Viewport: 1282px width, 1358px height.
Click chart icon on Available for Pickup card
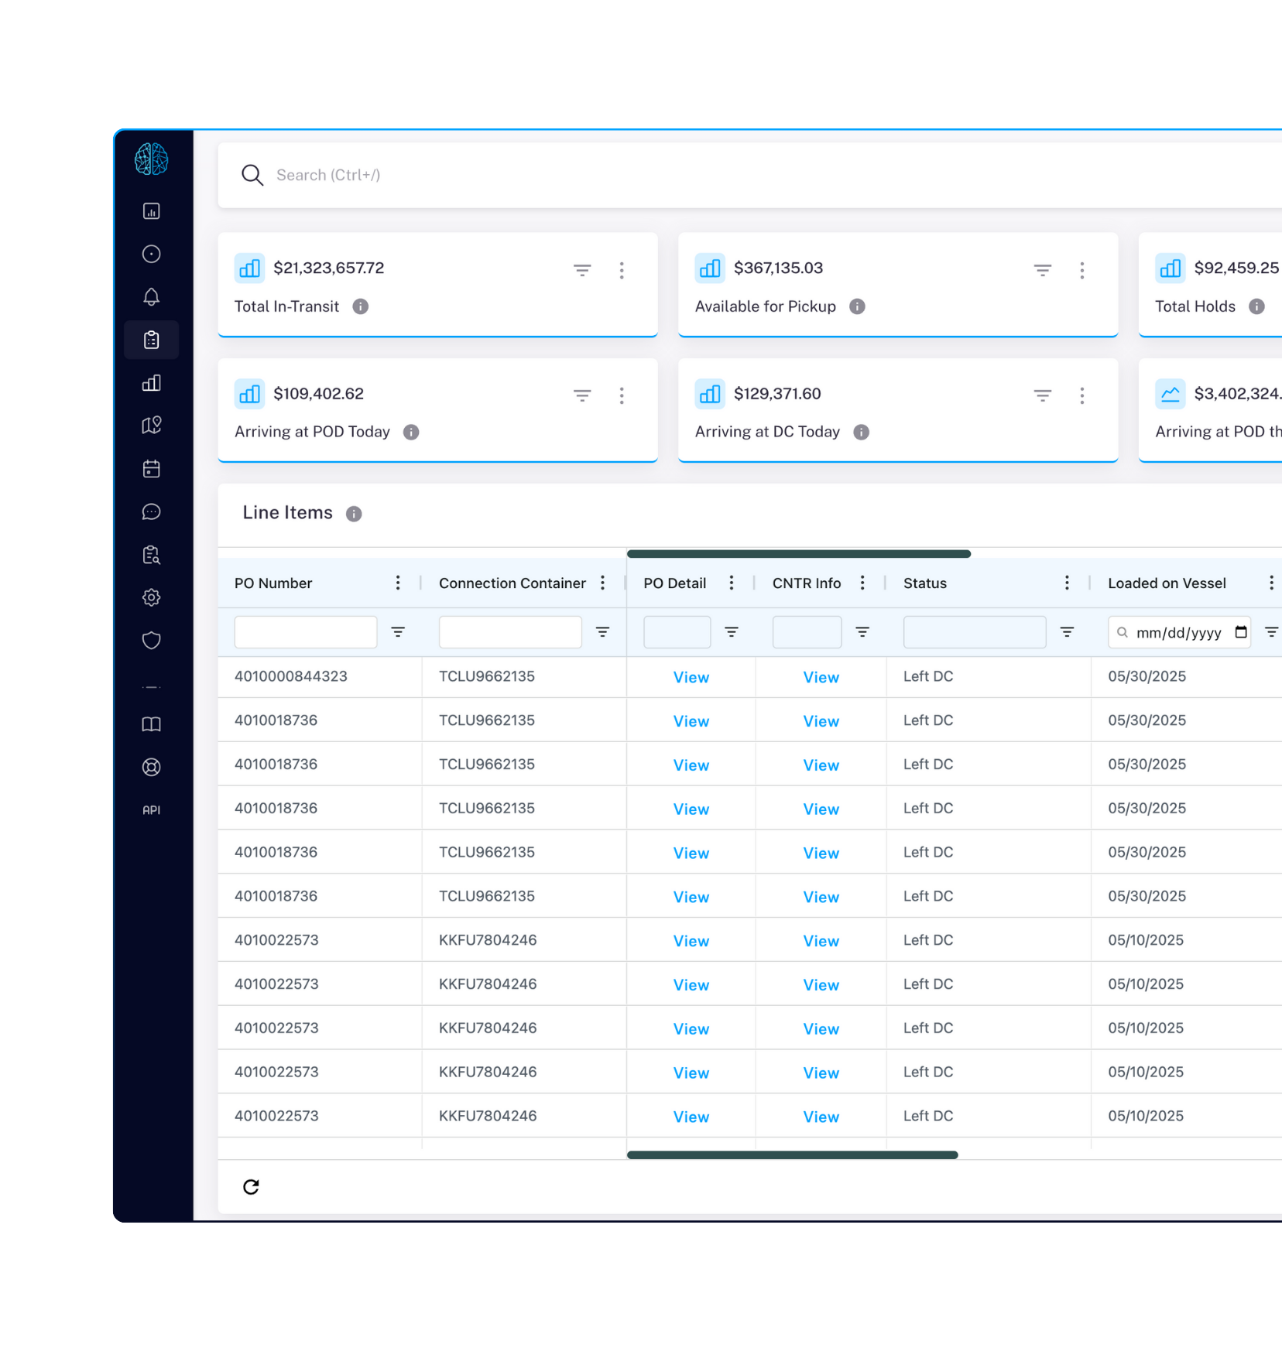click(710, 269)
